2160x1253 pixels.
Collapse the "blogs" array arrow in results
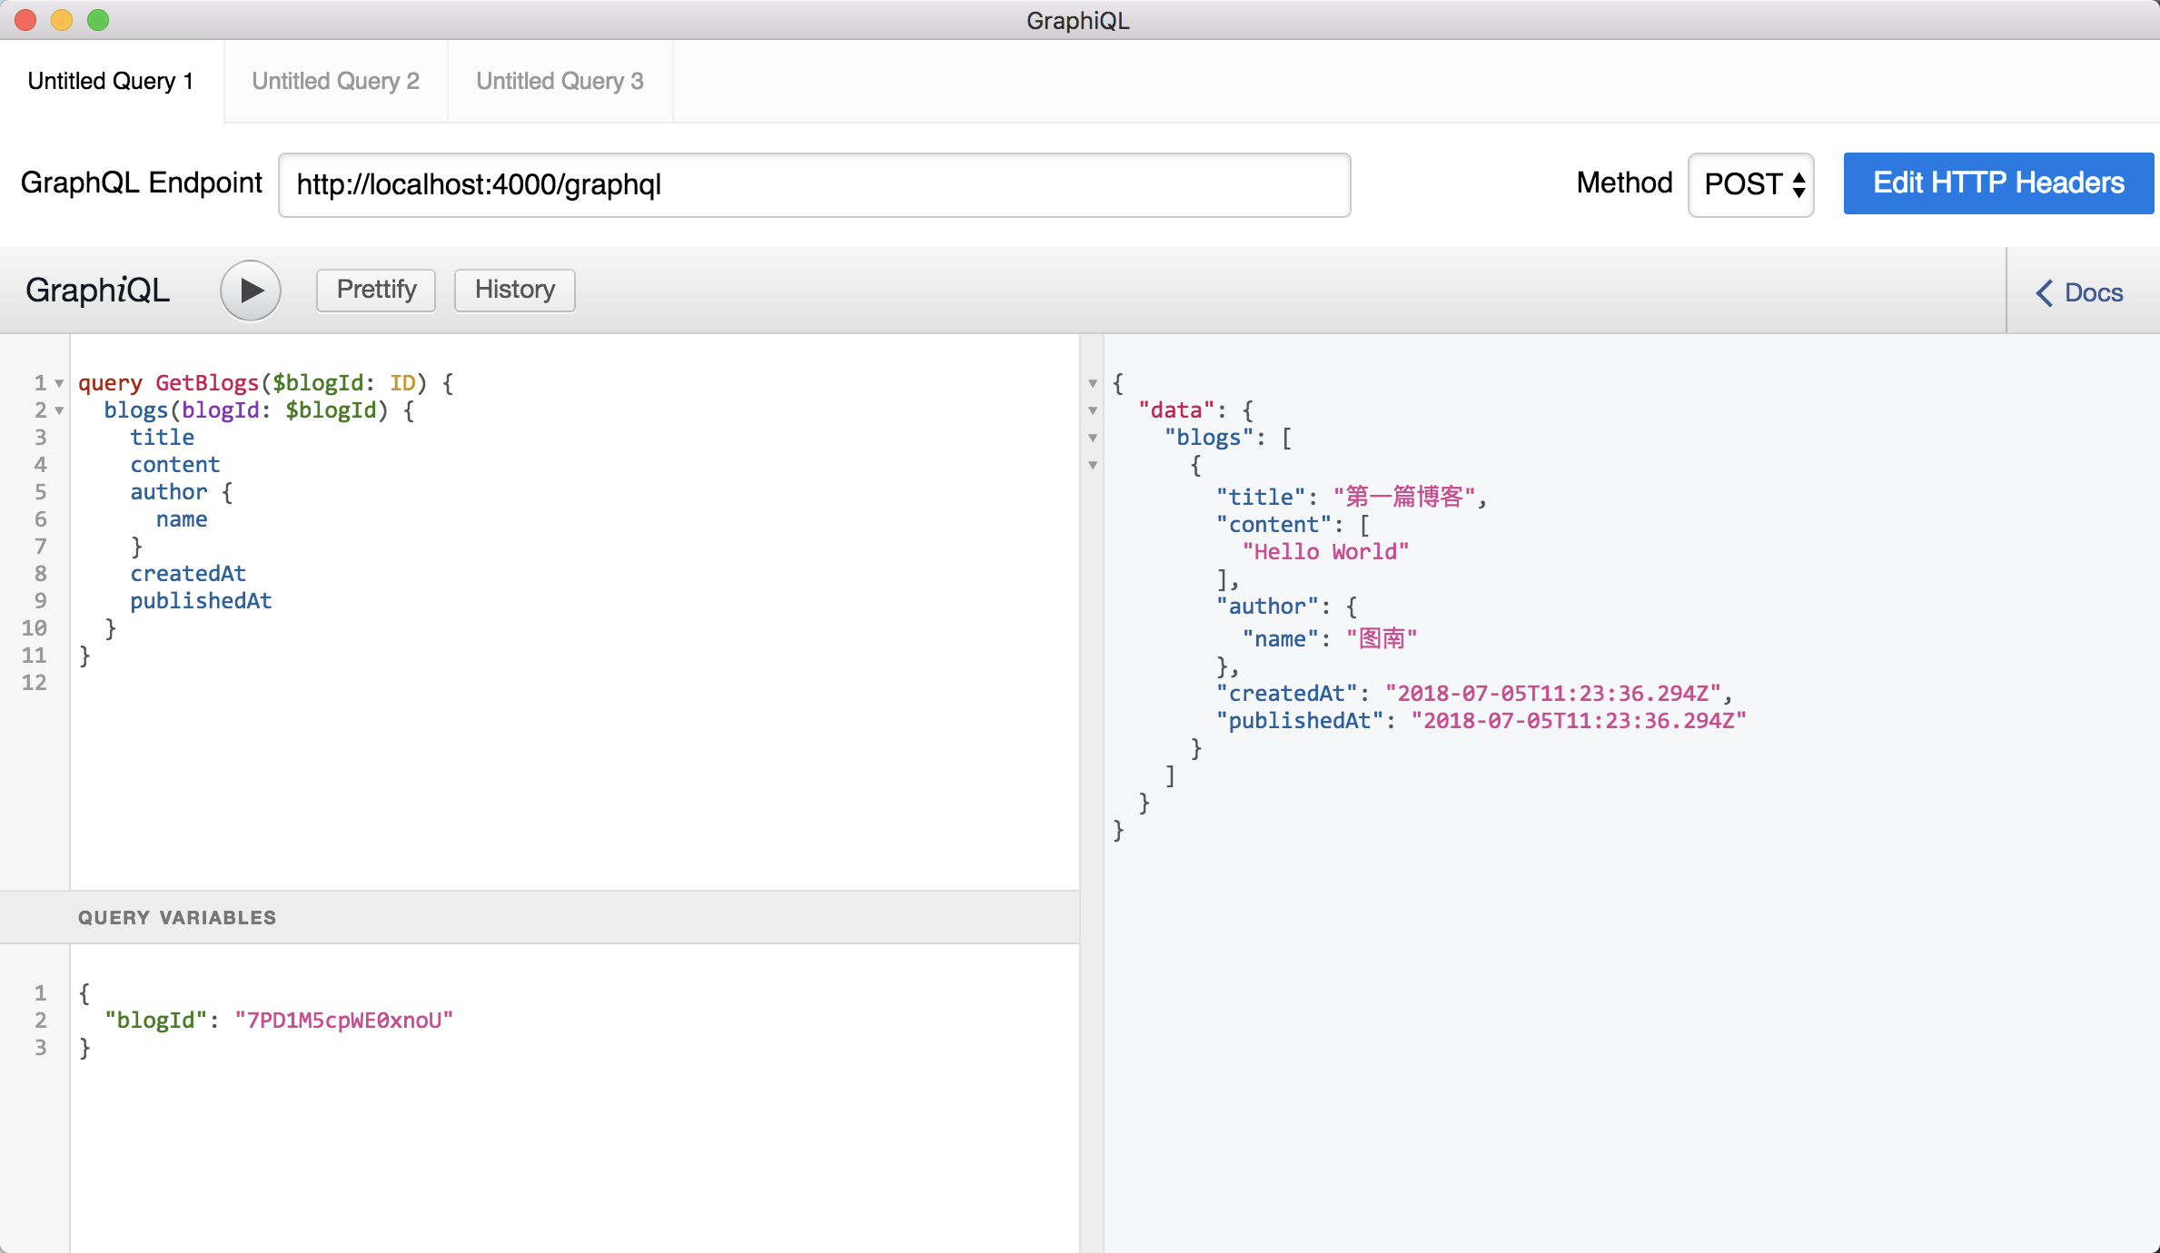coord(1093,438)
